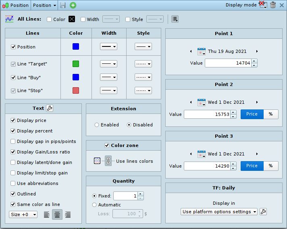The width and height of the screenshot is (287, 229).
Task: Open Point 3 calendar date picker
Action: [x=201, y=154]
